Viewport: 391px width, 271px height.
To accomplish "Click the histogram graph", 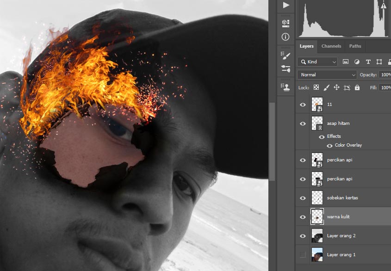I will click(343, 18).
